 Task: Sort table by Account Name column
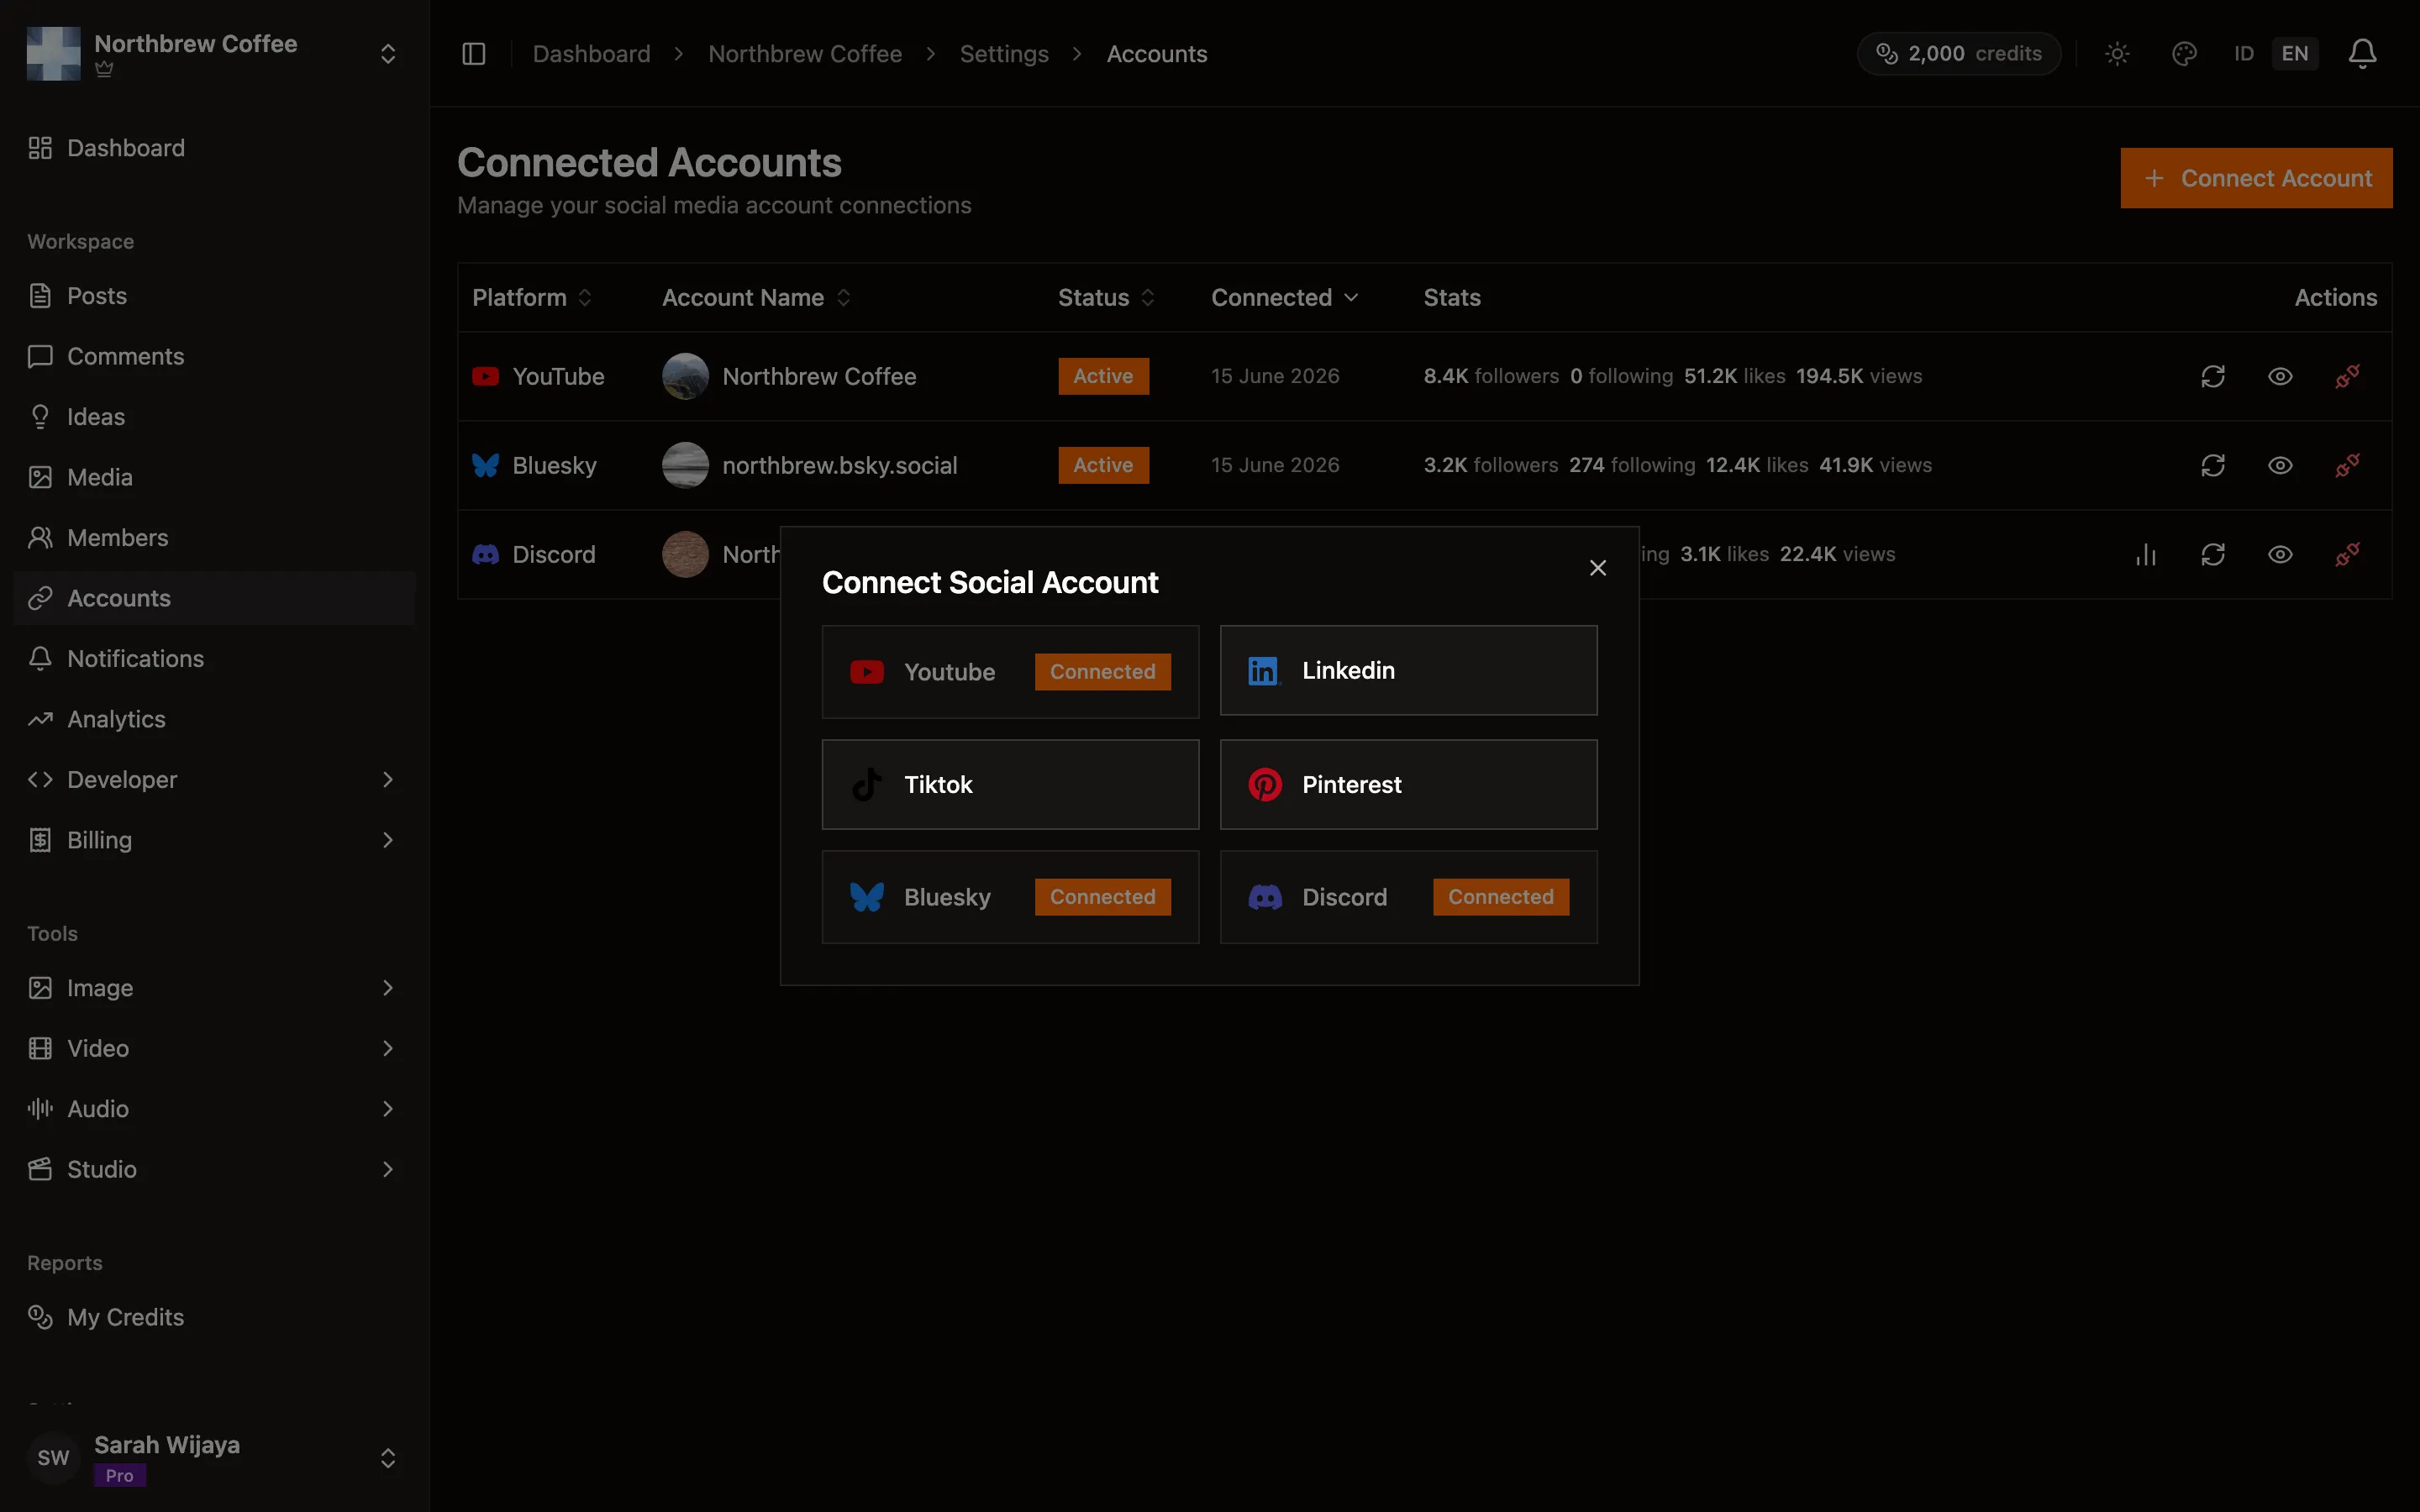[756, 298]
